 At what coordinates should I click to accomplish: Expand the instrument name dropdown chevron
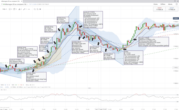[x=28, y=4]
